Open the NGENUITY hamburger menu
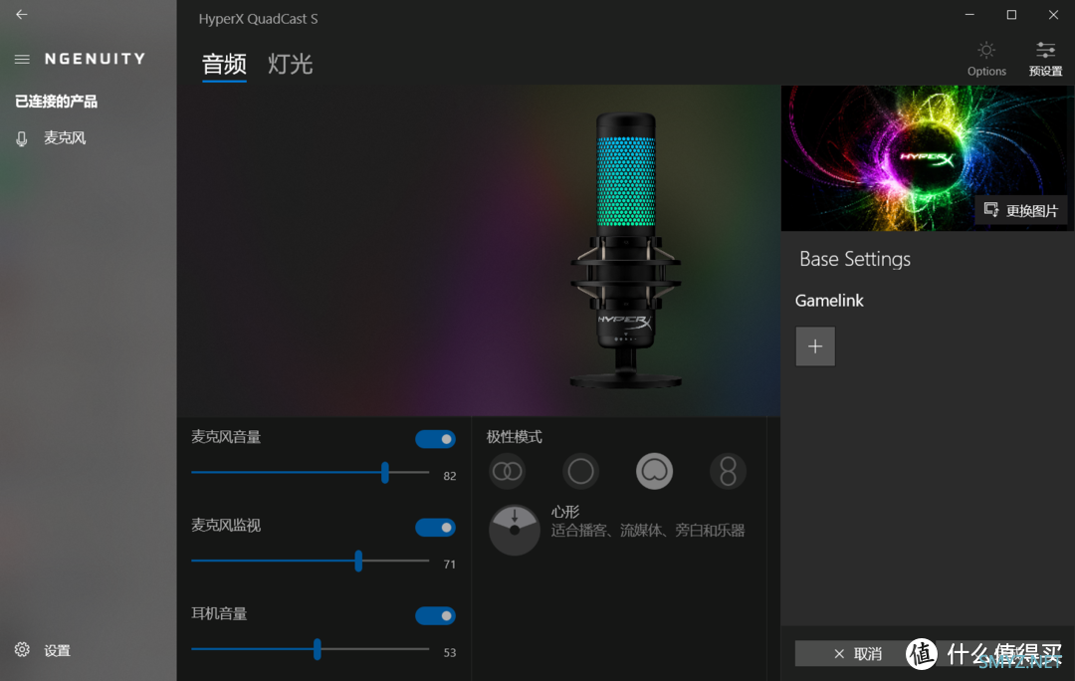The height and width of the screenshot is (681, 1075). pyautogui.click(x=22, y=59)
